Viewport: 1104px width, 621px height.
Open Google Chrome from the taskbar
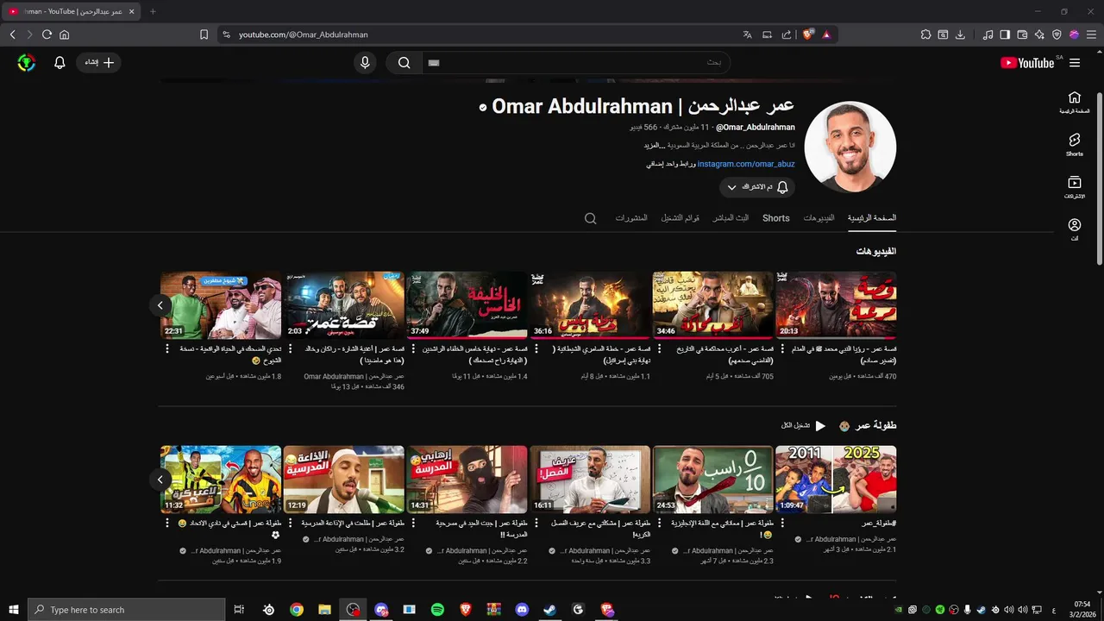297,610
